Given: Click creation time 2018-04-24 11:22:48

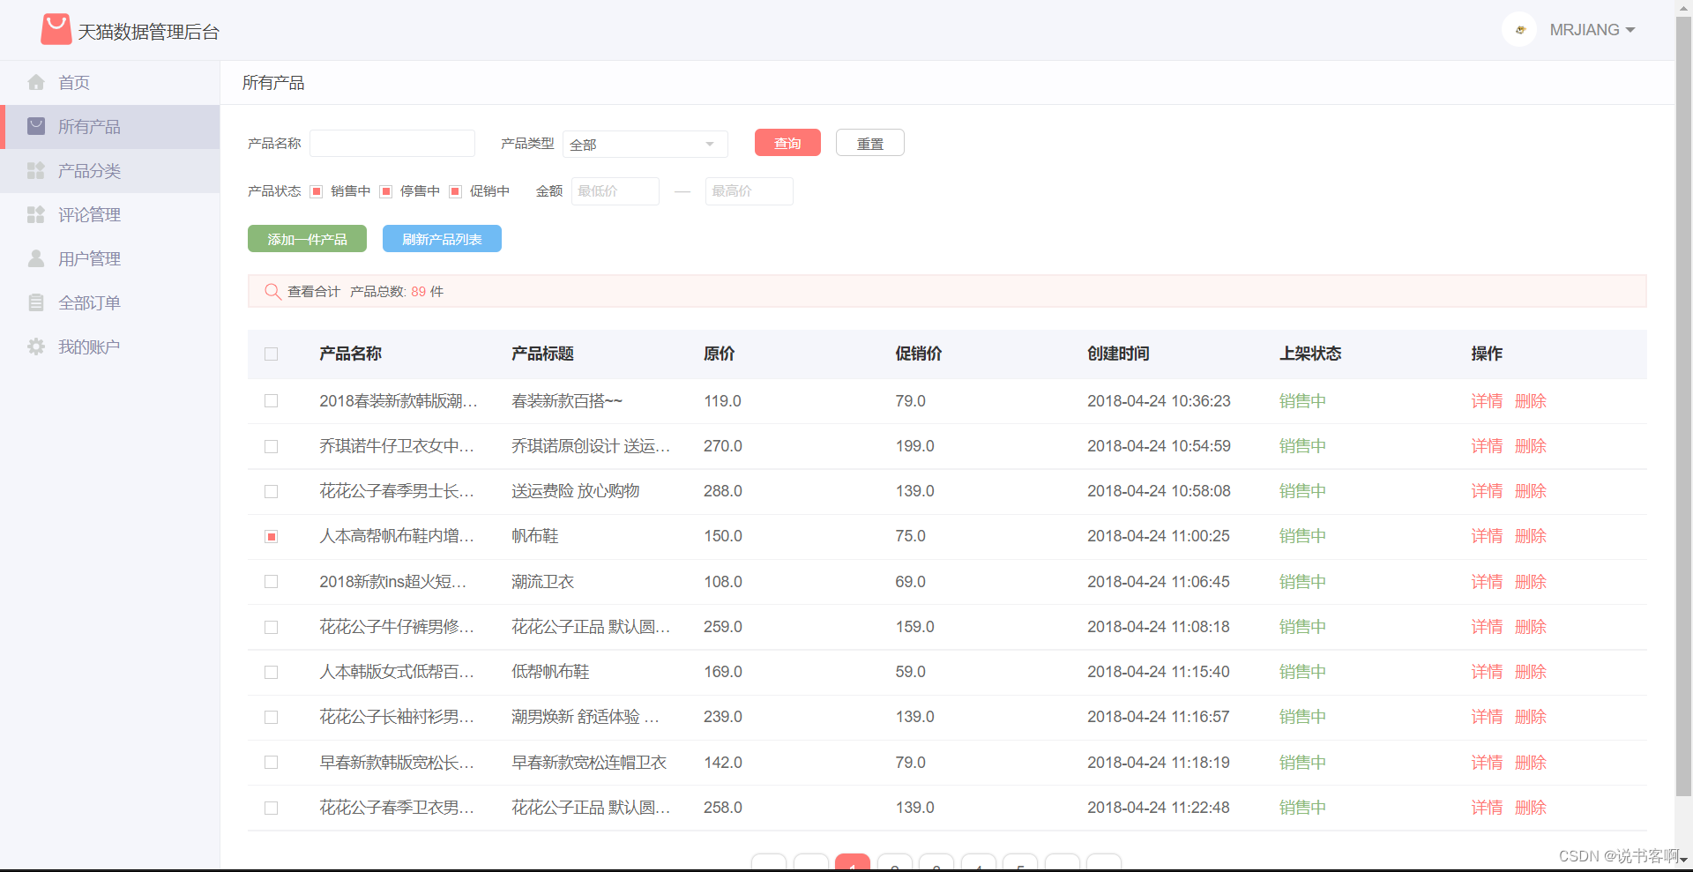Looking at the screenshot, I should (1158, 808).
